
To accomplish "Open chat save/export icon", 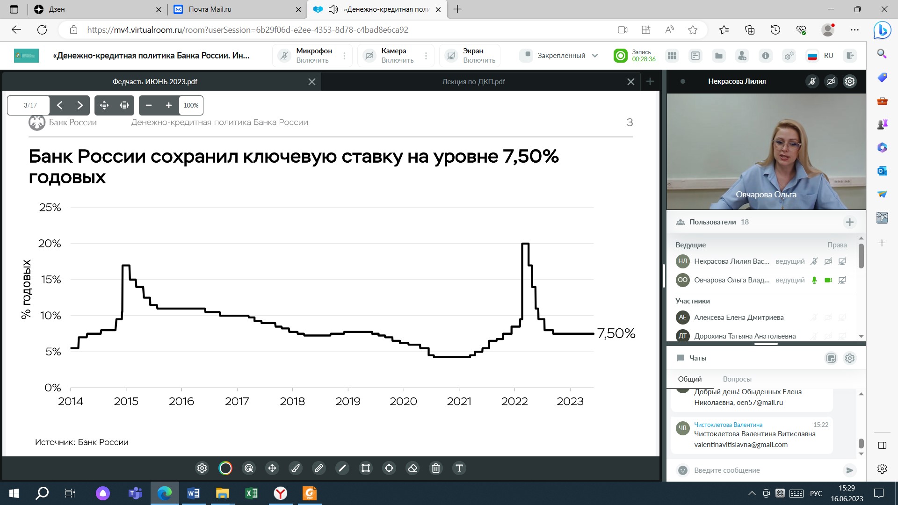I will coord(831,358).
